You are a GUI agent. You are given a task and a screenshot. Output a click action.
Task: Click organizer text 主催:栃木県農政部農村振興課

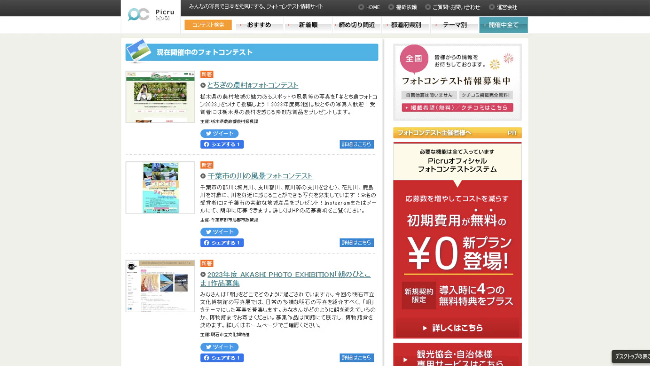point(229,121)
